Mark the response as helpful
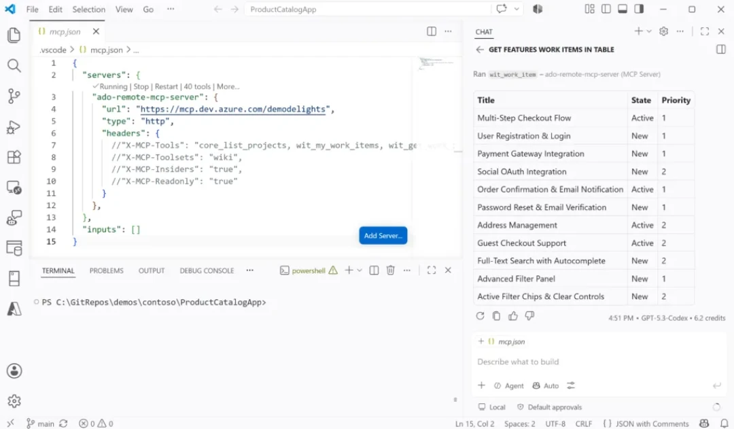 pos(513,316)
